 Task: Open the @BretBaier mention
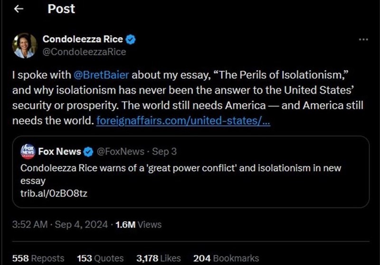[103, 75]
